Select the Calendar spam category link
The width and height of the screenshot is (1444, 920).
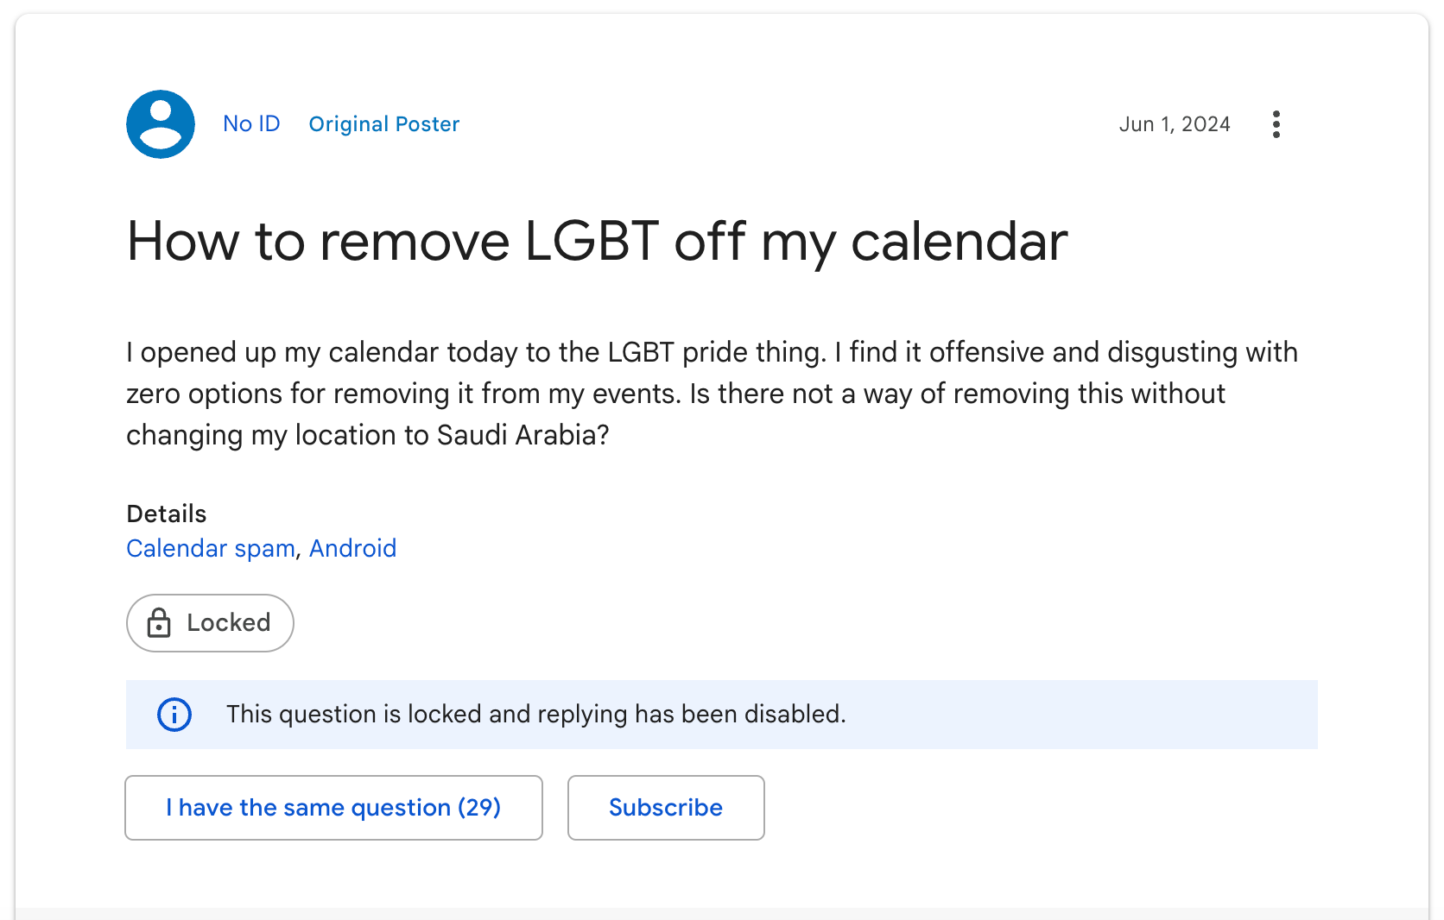pos(211,549)
